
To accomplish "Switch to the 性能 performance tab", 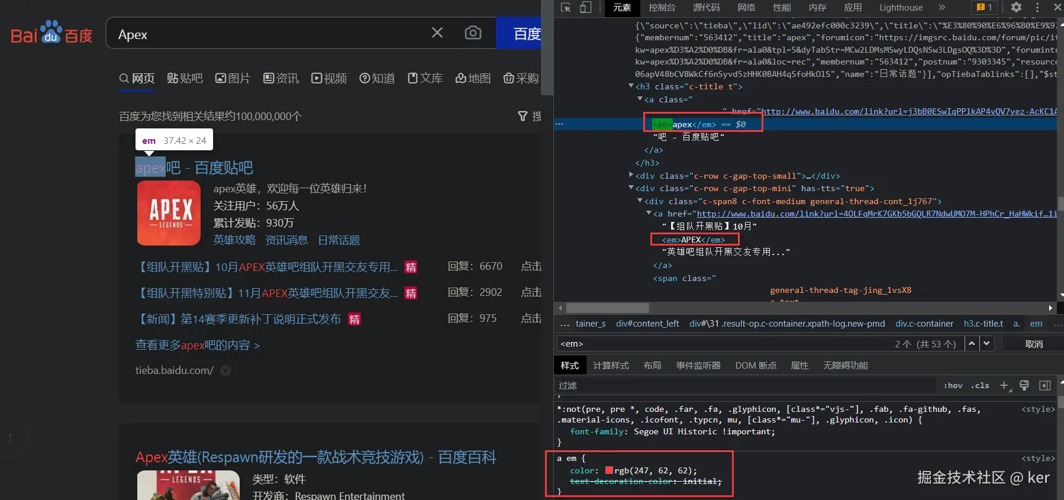I will [x=782, y=8].
